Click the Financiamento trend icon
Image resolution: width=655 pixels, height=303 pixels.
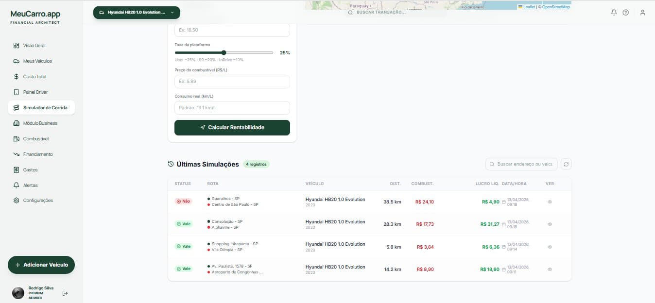[17, 154]
